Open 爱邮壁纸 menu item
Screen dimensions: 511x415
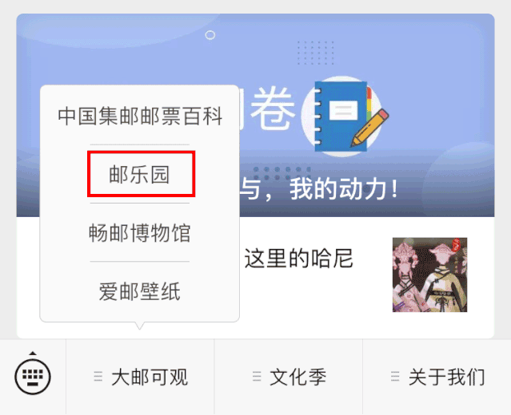coord(139,291)
